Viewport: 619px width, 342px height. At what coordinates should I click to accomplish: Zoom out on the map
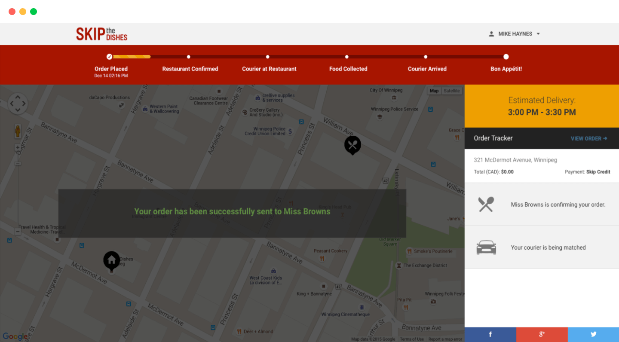18,232
